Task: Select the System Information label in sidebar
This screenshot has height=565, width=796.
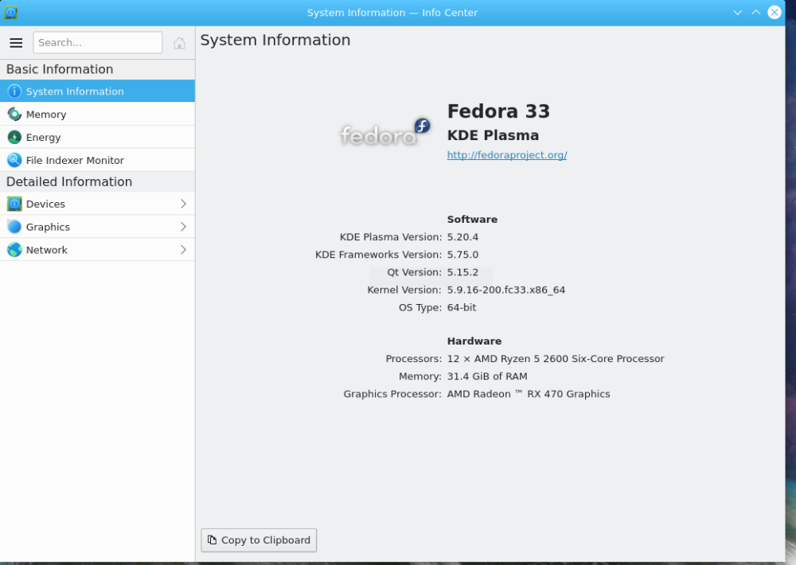Action: (75, 92)
